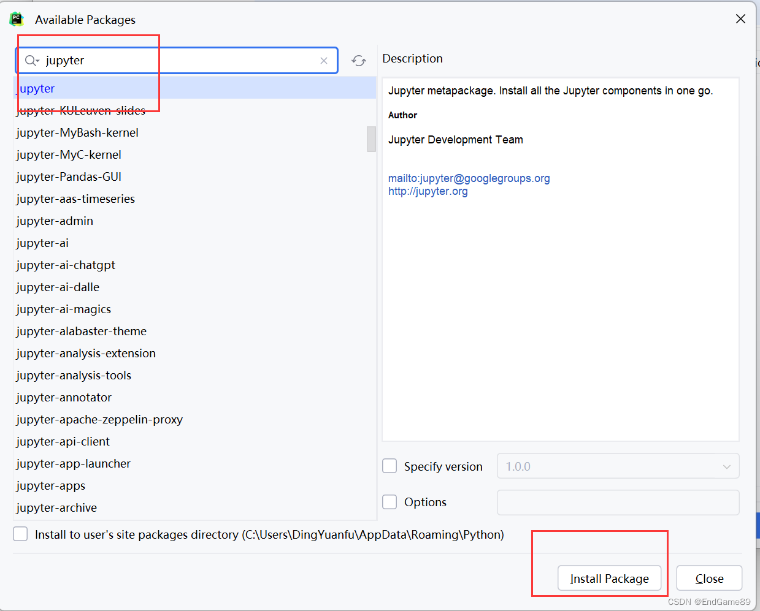Click the Options text field

(x=618, y=503)
